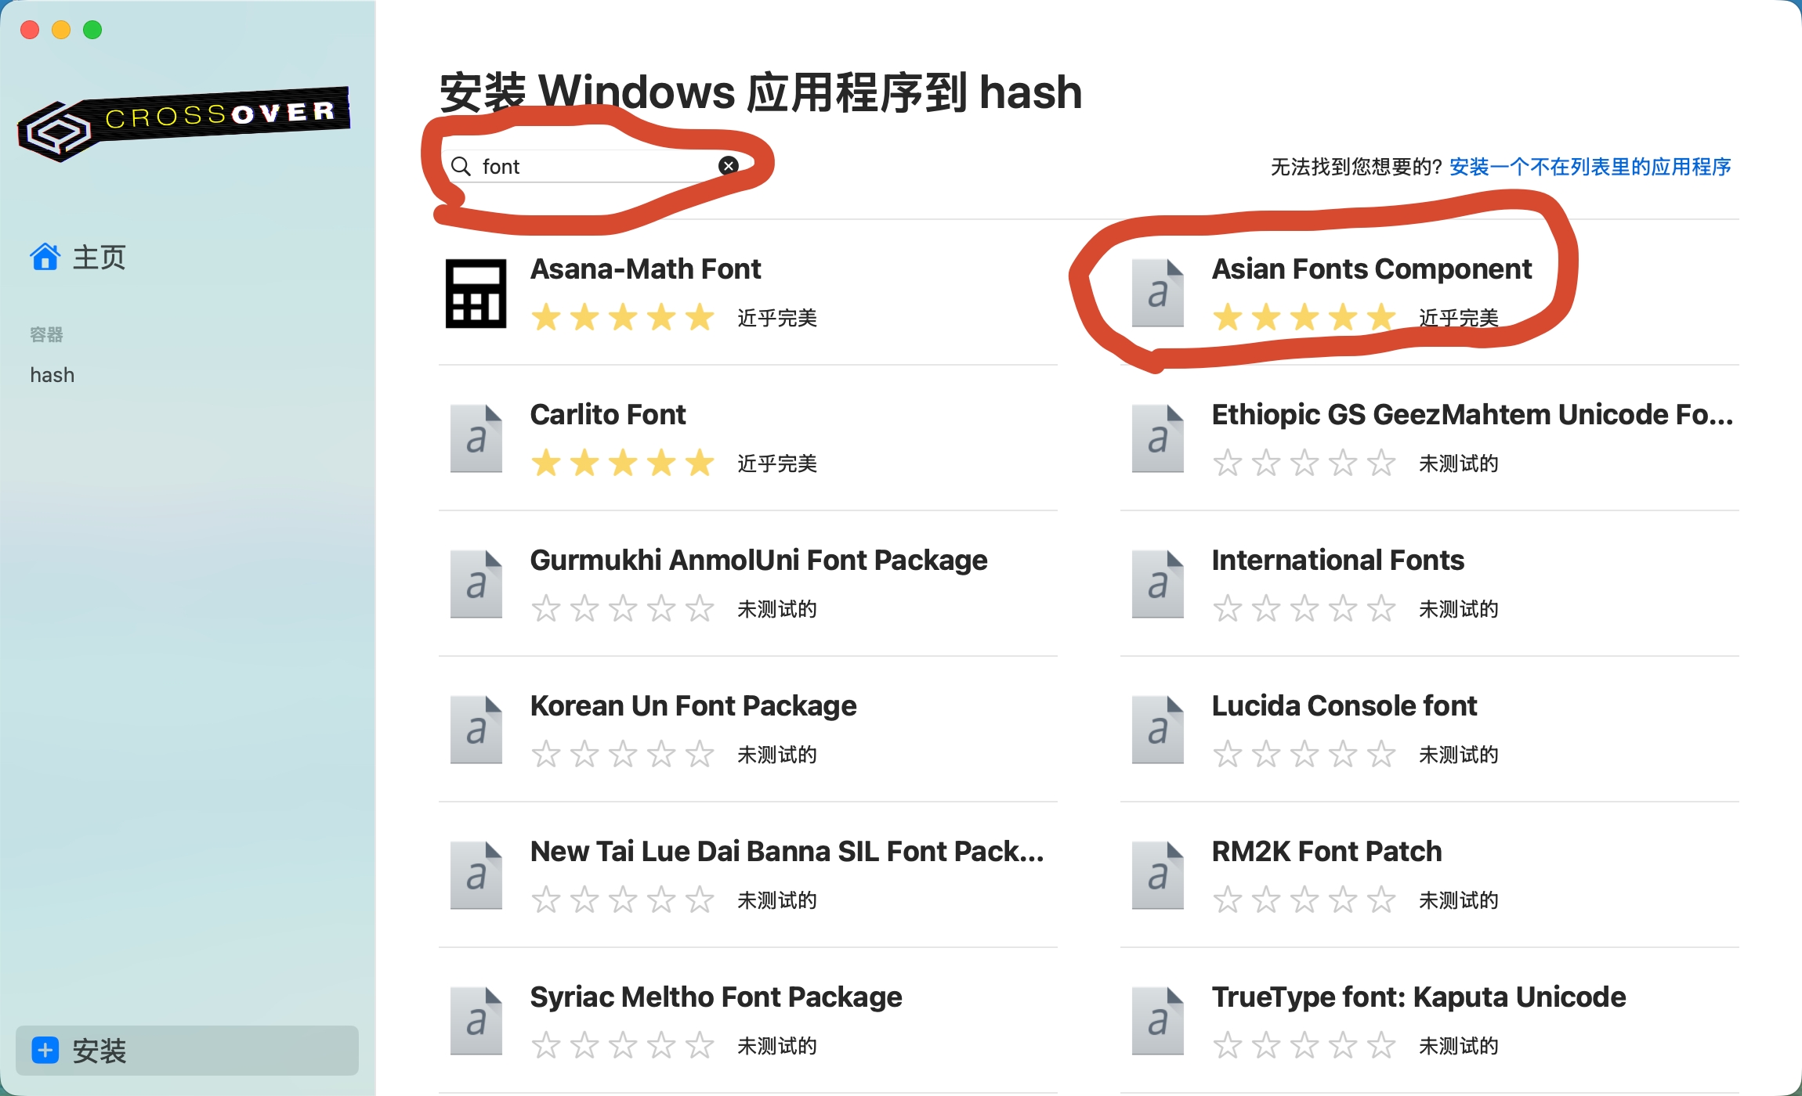Select New Tai Lue Dai Banna SIL title
The image size is (1802, 1096).
tap(787, 851)
